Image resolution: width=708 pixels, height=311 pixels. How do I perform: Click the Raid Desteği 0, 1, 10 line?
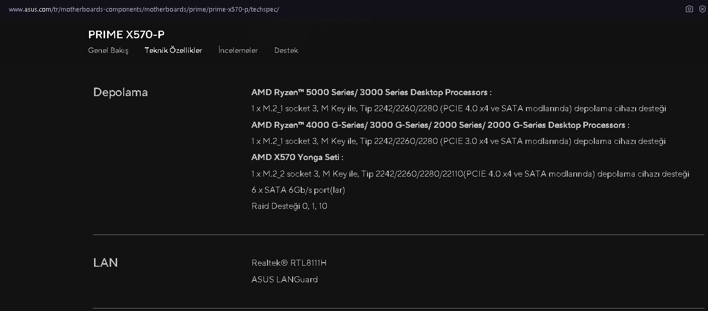290,206
